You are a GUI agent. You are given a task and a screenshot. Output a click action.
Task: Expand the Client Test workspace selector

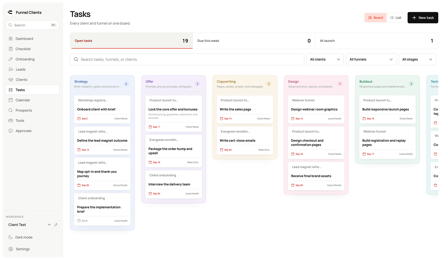coord(29,225)
